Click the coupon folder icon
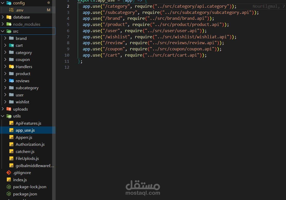The width and height of the screenshot is (286, 200). point(11,59)
